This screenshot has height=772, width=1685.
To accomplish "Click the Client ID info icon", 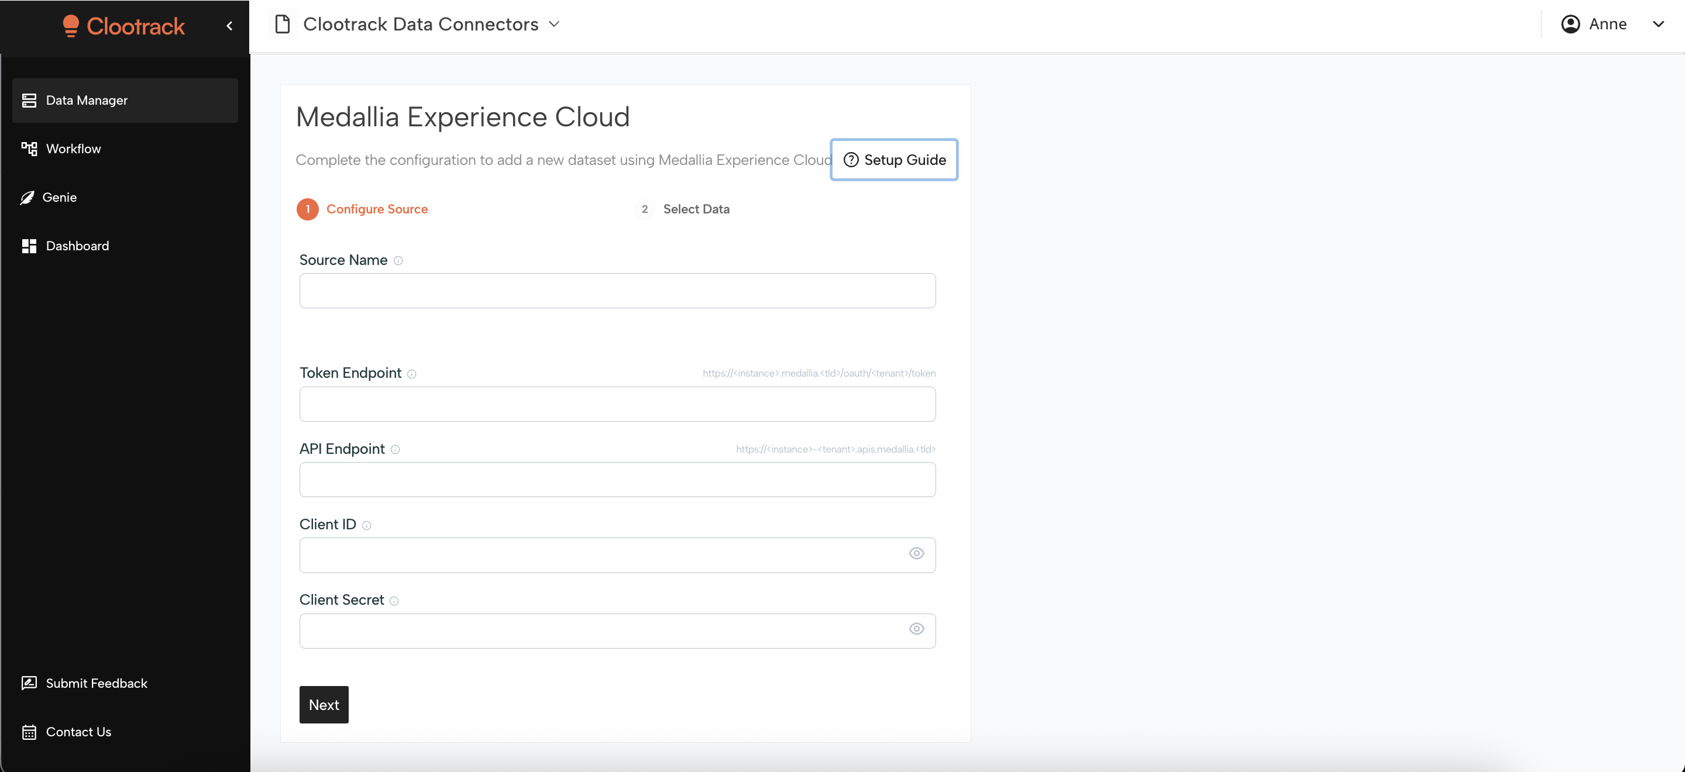I will click(x=366, y=526).
